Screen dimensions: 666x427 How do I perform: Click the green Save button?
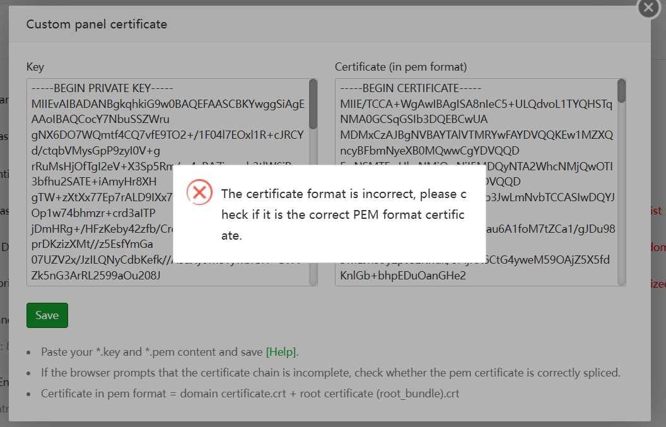coord(47,315)
